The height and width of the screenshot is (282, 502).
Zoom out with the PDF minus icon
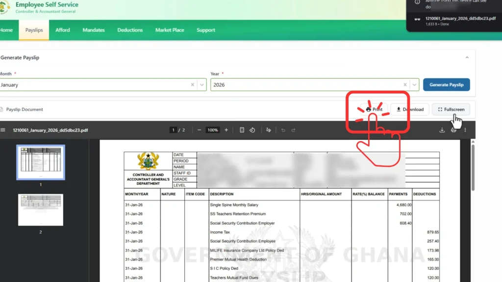199,130
